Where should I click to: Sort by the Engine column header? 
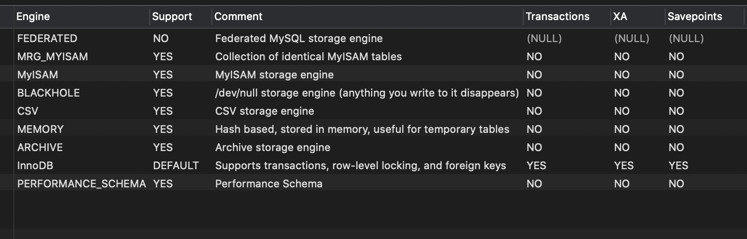coord(81,17)
